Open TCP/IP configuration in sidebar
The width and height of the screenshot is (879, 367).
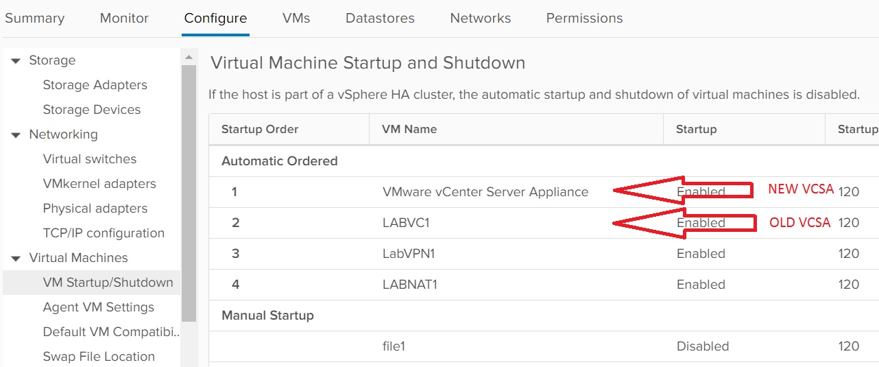104,233
